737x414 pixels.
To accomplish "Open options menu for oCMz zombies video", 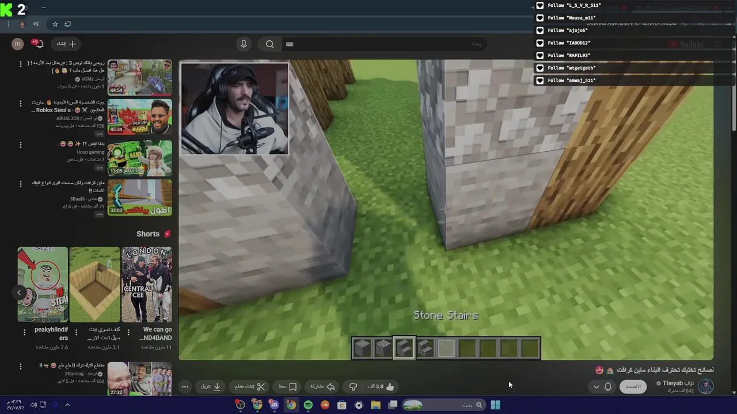I will point(21,64).
